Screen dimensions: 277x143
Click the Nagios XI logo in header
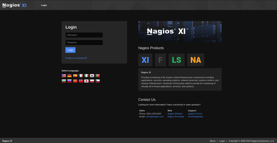click(x=14, y=5)
